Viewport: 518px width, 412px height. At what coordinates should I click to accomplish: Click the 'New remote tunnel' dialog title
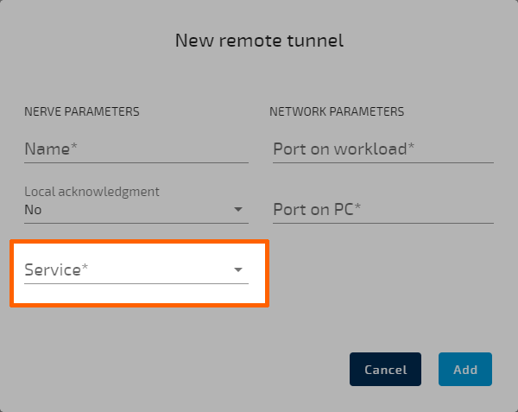259,40
